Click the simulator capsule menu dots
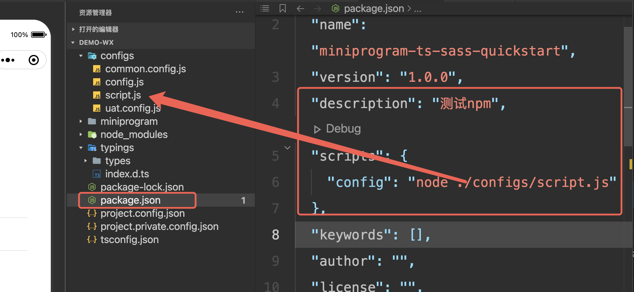The image size is (634, 292). 8,60
